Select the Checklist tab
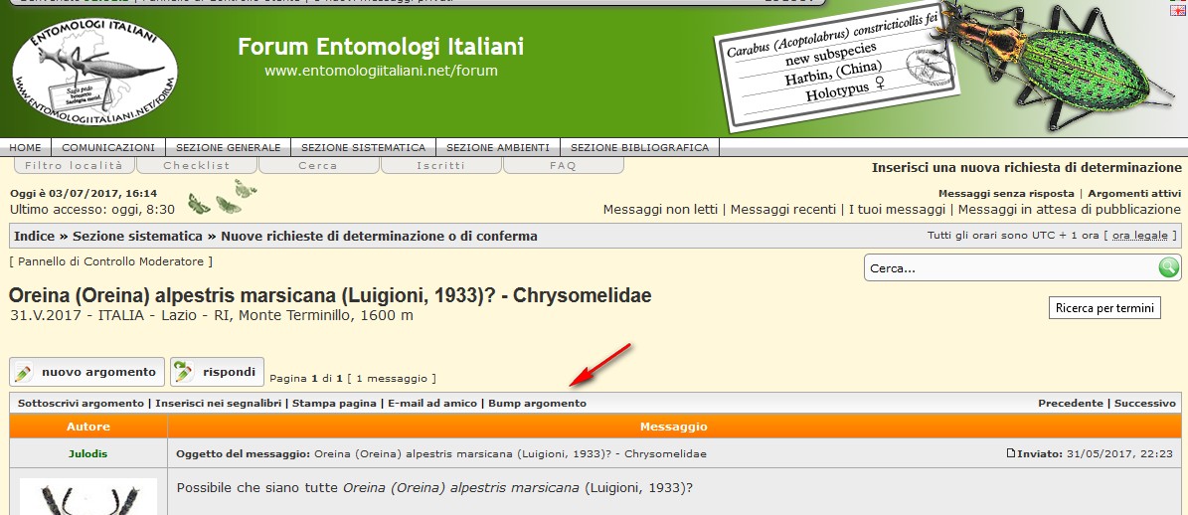 (196, 166)
